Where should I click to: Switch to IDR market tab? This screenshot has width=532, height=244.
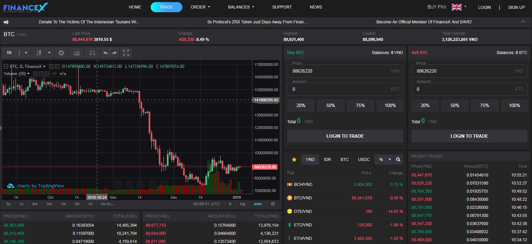(x=328, y=159)
